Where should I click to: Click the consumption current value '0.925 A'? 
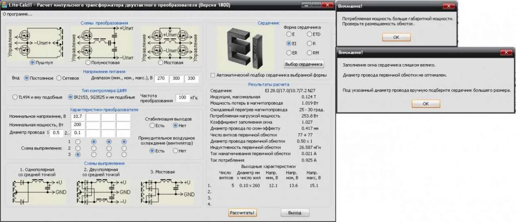310,160
